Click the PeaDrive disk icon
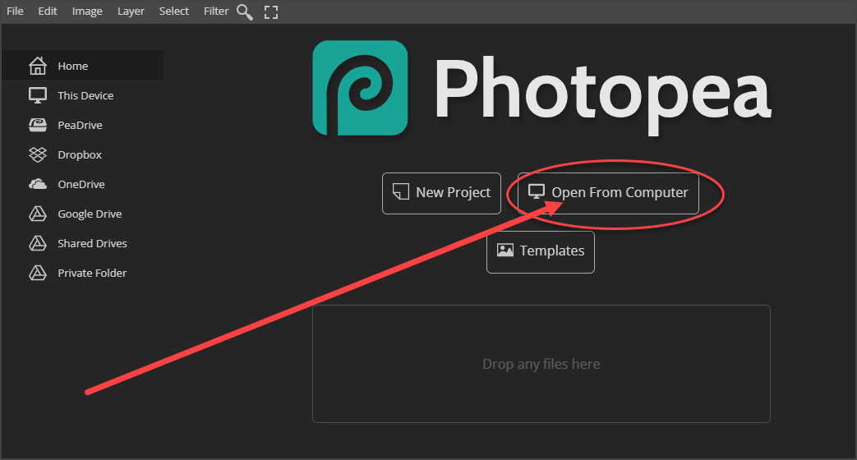 [x=38, y=125]
